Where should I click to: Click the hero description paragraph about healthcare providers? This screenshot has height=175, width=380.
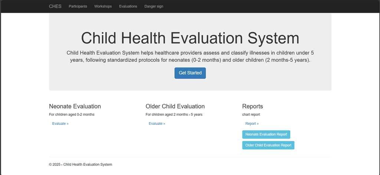point(190,56)
